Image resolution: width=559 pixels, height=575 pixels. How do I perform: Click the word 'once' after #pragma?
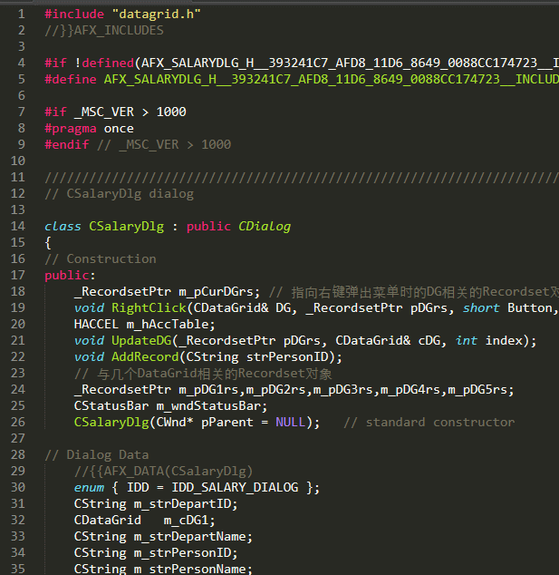pyautogui.click(x=119, y=129)
